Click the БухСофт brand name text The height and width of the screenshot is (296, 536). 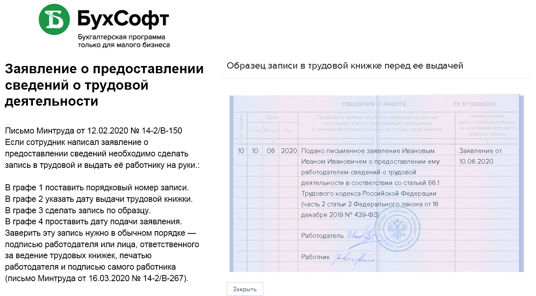(123, 19)
